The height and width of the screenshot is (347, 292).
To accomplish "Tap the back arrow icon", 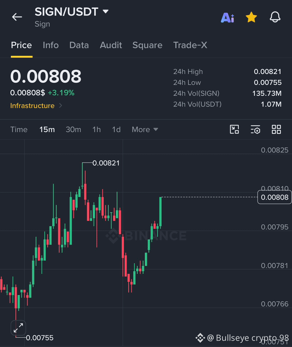I will click(x=17, y=17).
